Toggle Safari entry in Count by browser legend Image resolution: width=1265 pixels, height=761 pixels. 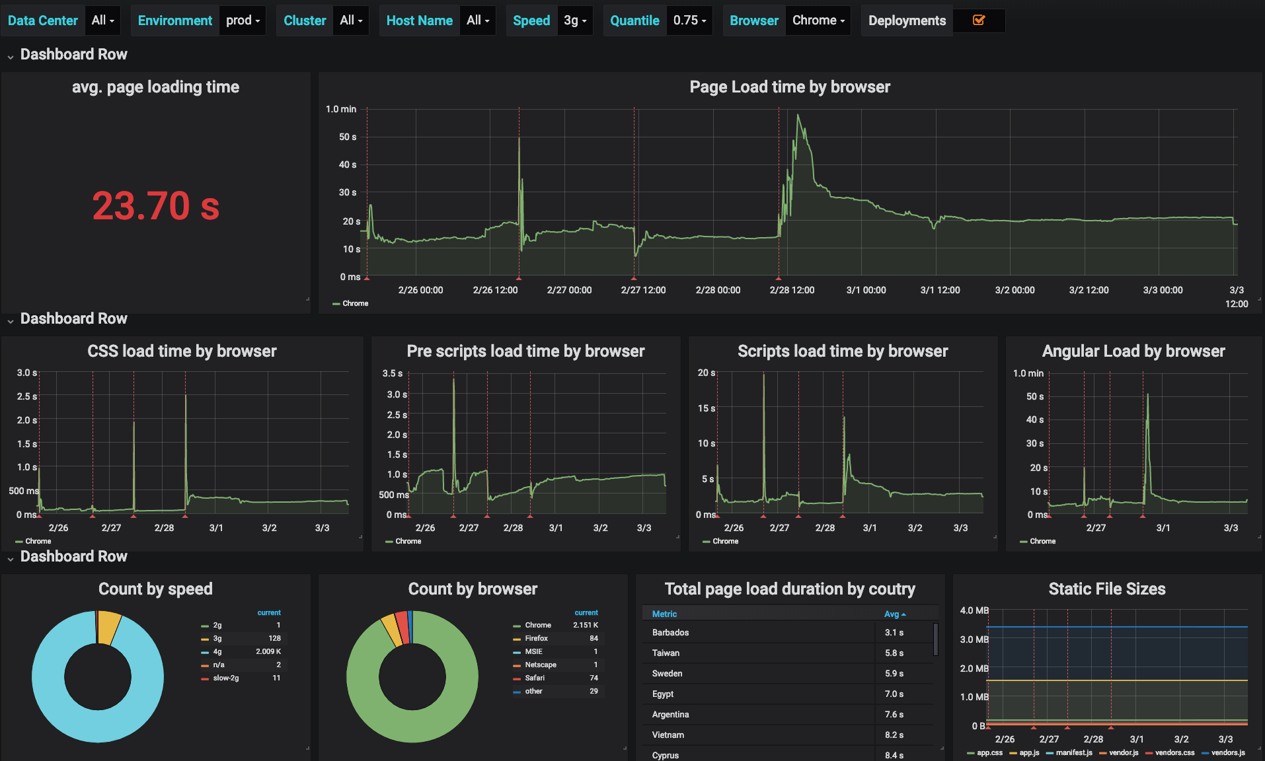point(535,678)
